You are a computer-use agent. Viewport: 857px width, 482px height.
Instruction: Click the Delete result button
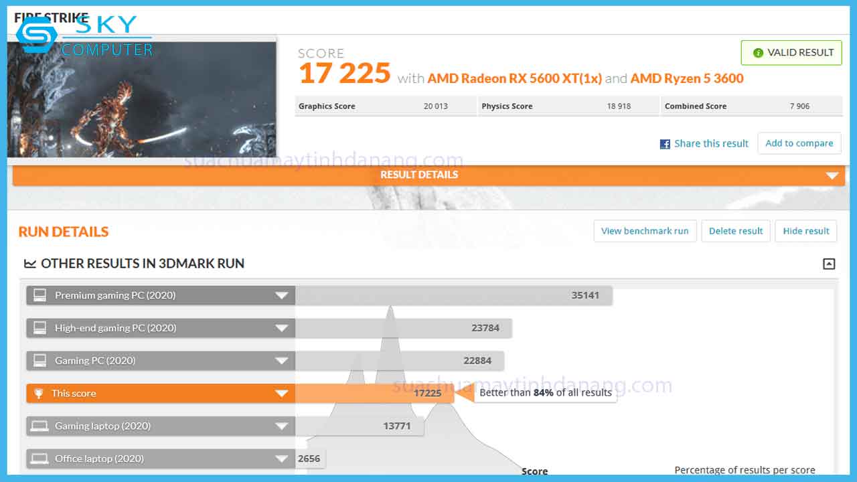click(736, 231)
